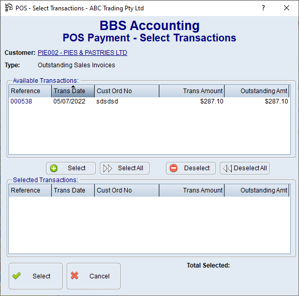Sort Available Transactions by Cust Ord No header

click(x=127, y=91)
